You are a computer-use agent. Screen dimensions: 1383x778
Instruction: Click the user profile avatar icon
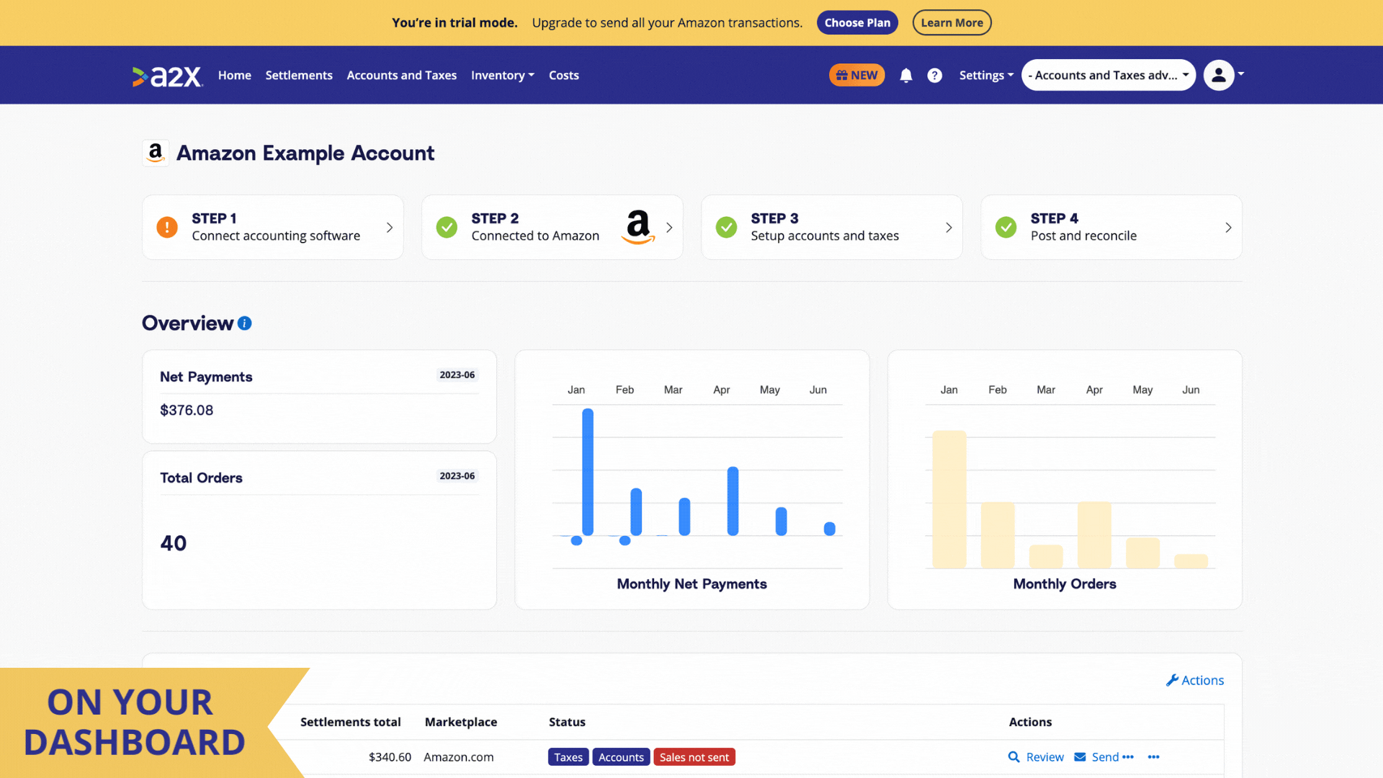pos(1219,75)
